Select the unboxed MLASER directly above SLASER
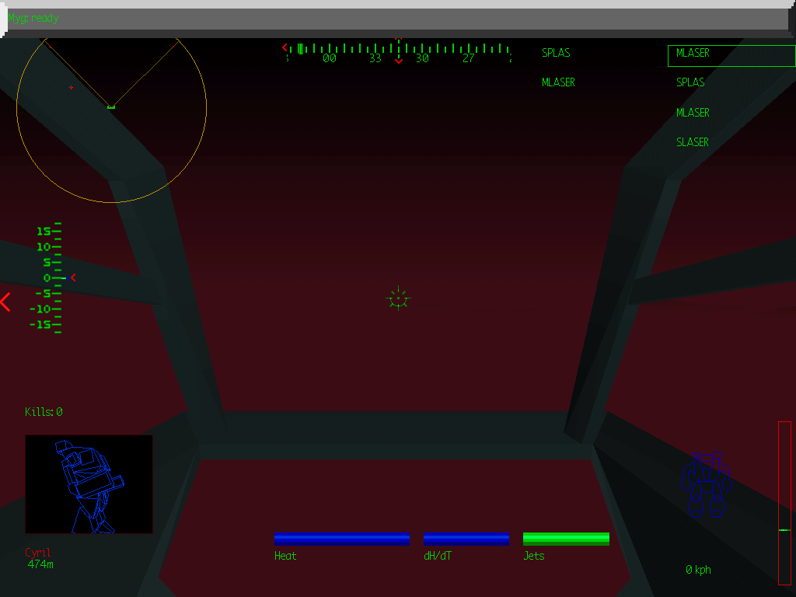Image resolution: width=796 pixels, height=597 pixels. (x=693, y=113)
